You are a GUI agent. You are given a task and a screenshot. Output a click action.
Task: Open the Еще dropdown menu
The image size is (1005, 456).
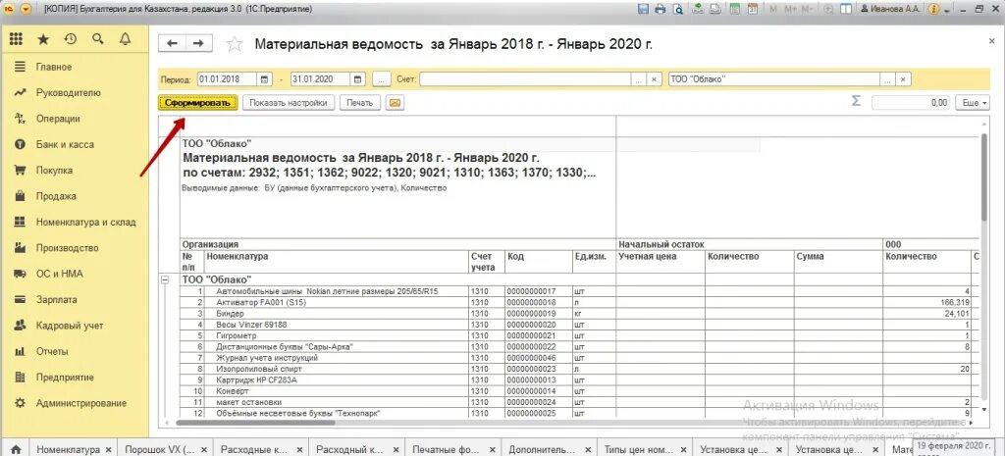973,102
